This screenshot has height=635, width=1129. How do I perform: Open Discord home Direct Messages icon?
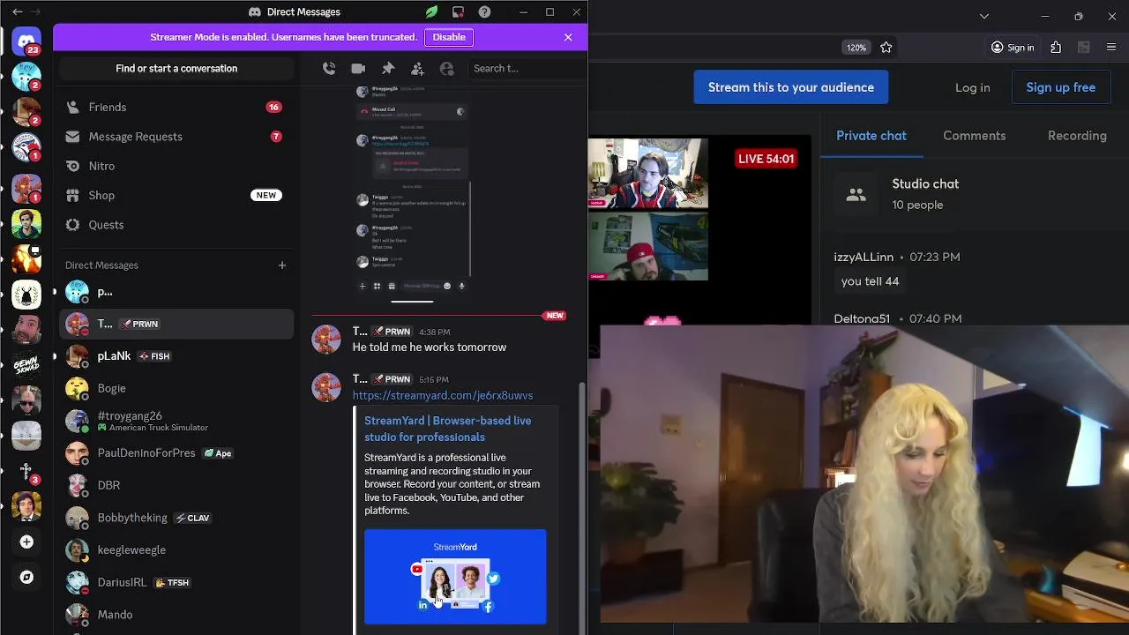pos(26,40)
